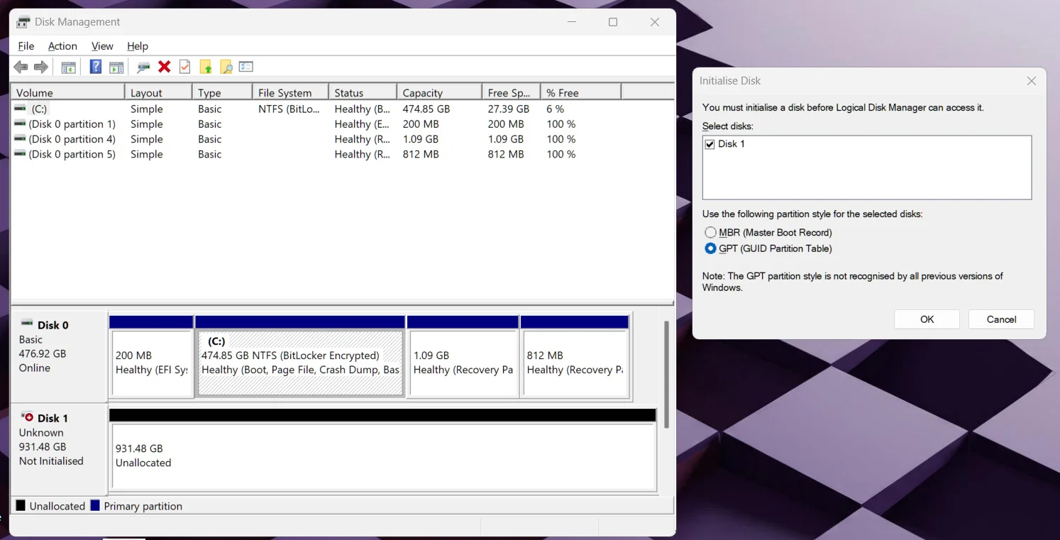This screenshot has width=1060, height=540.
Task: Click the Forward arrow in the toolbar
Action: pyautogui.click(x=41, y=67)
